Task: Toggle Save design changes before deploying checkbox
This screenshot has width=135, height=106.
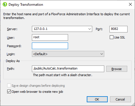Action: pos(9,86)
